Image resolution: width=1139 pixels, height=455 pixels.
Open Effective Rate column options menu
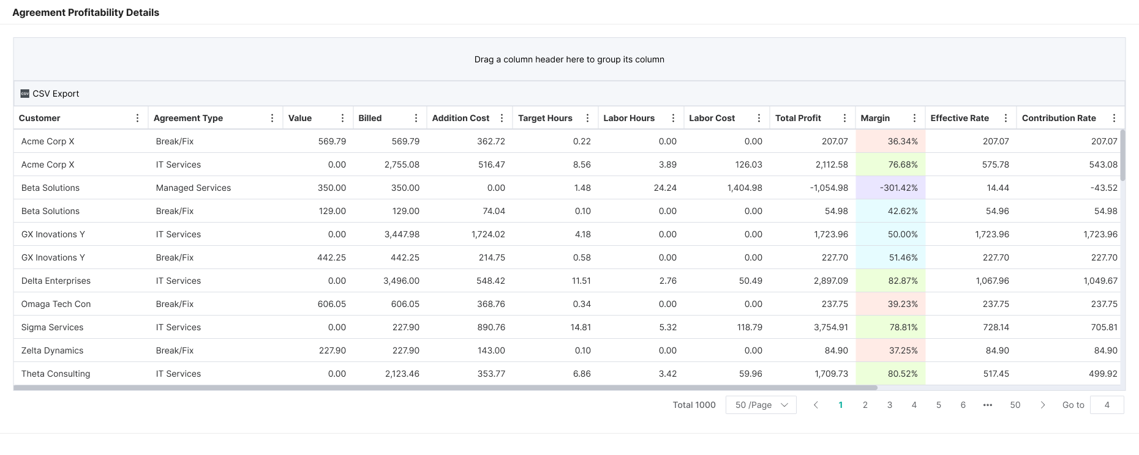click(1006, 118)
